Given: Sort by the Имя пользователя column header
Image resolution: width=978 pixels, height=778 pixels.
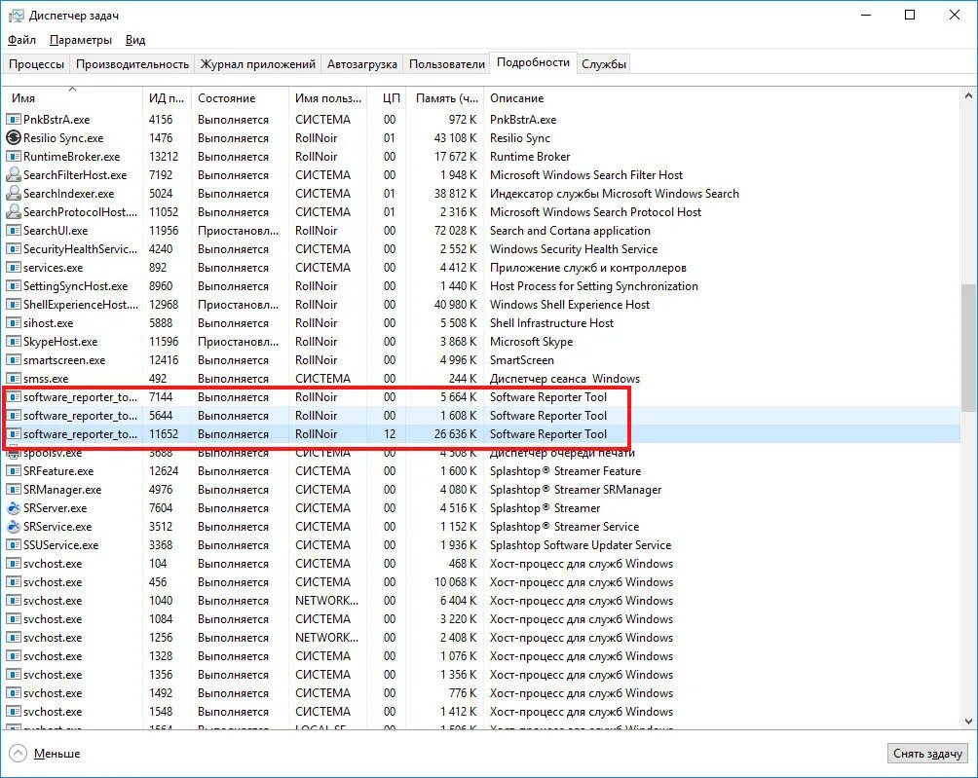Looking at the screenshot, I should (x=328, y=98).
